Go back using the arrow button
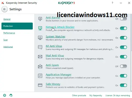 pyautogui.click(x=4, y=9)
